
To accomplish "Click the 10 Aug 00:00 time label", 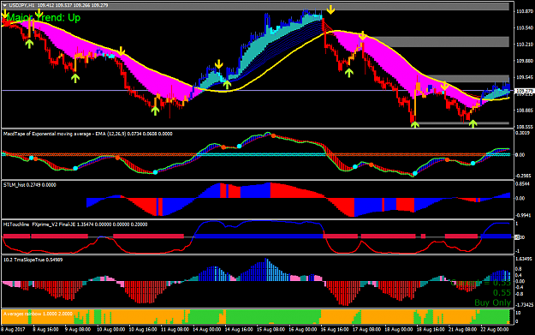I will tap(110, 329).
